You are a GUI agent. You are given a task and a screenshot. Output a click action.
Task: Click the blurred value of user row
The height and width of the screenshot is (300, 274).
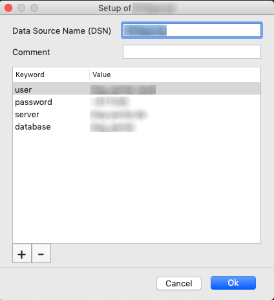click(x=123, y=89)
